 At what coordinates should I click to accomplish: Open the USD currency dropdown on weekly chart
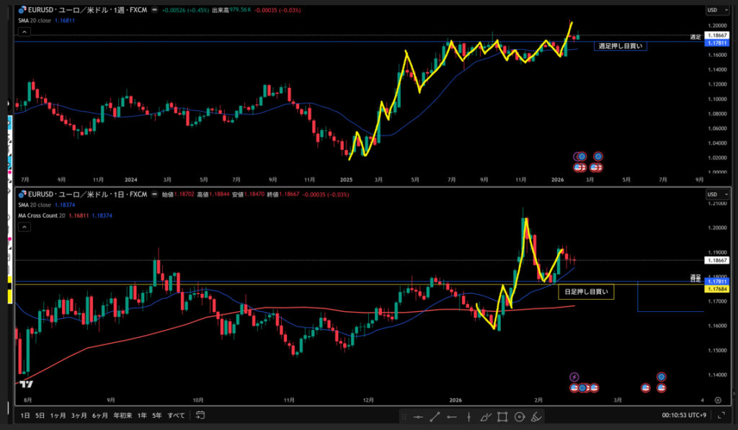click(713, 10)
